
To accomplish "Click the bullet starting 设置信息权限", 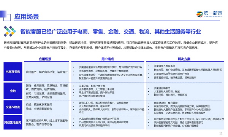I will point(182,106).
